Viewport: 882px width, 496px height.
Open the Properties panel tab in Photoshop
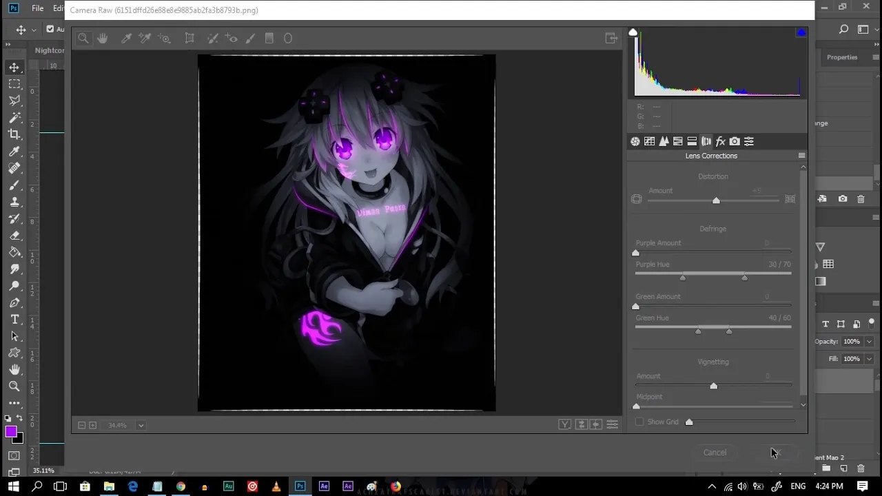pyautogui.click(x=842, y=57)
